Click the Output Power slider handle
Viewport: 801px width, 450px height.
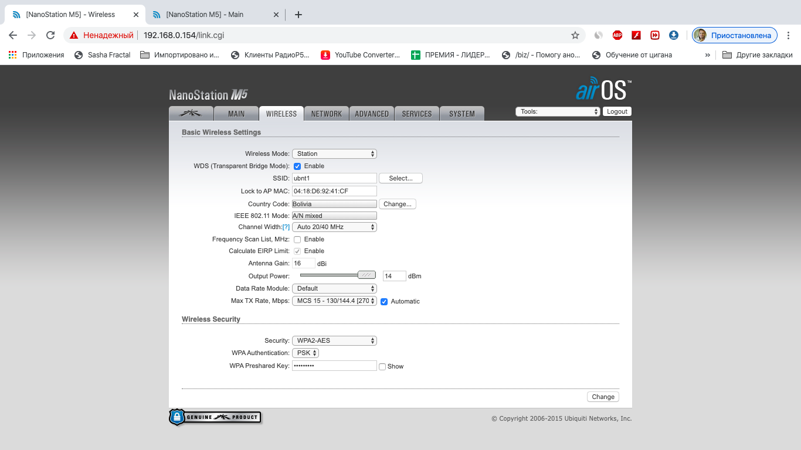click(x=366, y=275)
